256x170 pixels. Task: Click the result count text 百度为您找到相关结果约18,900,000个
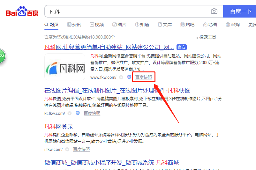[80, 37]
